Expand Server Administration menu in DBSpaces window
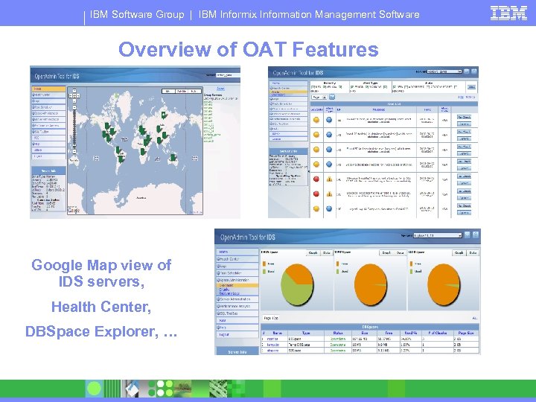The width and height of the screenshot is (536, 402). click(x=237, y=299)
